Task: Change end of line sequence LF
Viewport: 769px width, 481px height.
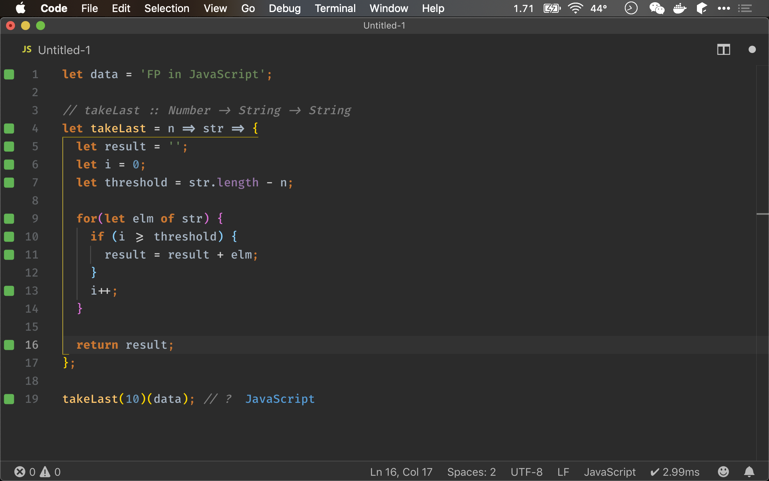Action: (563, 472)
